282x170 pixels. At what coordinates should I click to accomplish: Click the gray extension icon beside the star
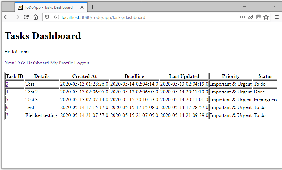pyautogui.click(x=258, y=17)
